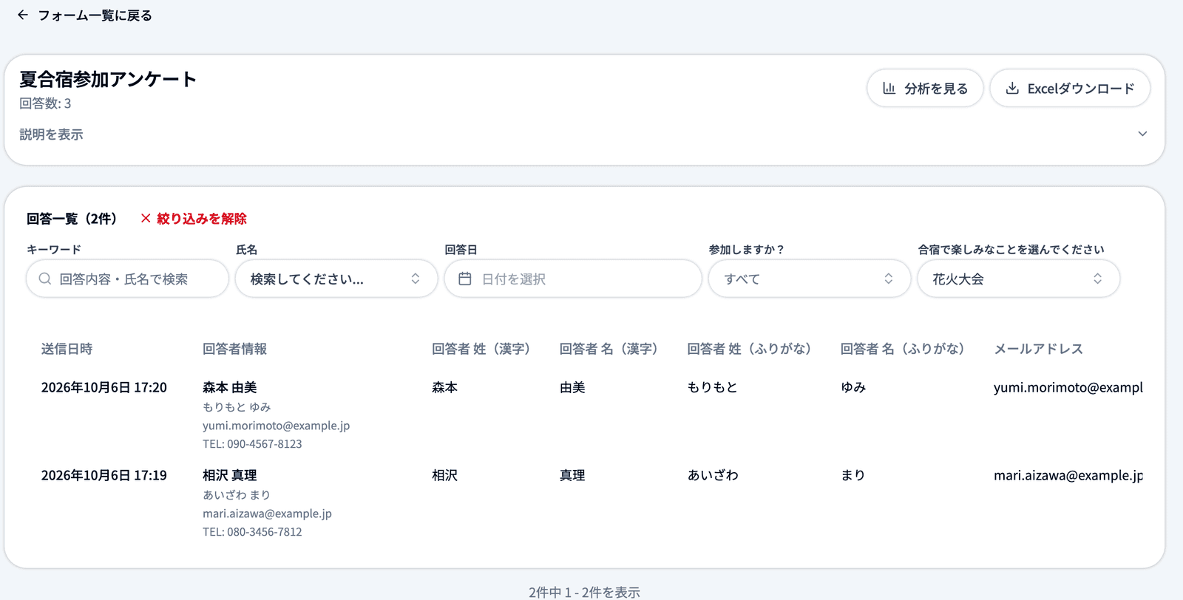
Task: Click the bar chart icon in 分析を見る
Action: point(889,89)
